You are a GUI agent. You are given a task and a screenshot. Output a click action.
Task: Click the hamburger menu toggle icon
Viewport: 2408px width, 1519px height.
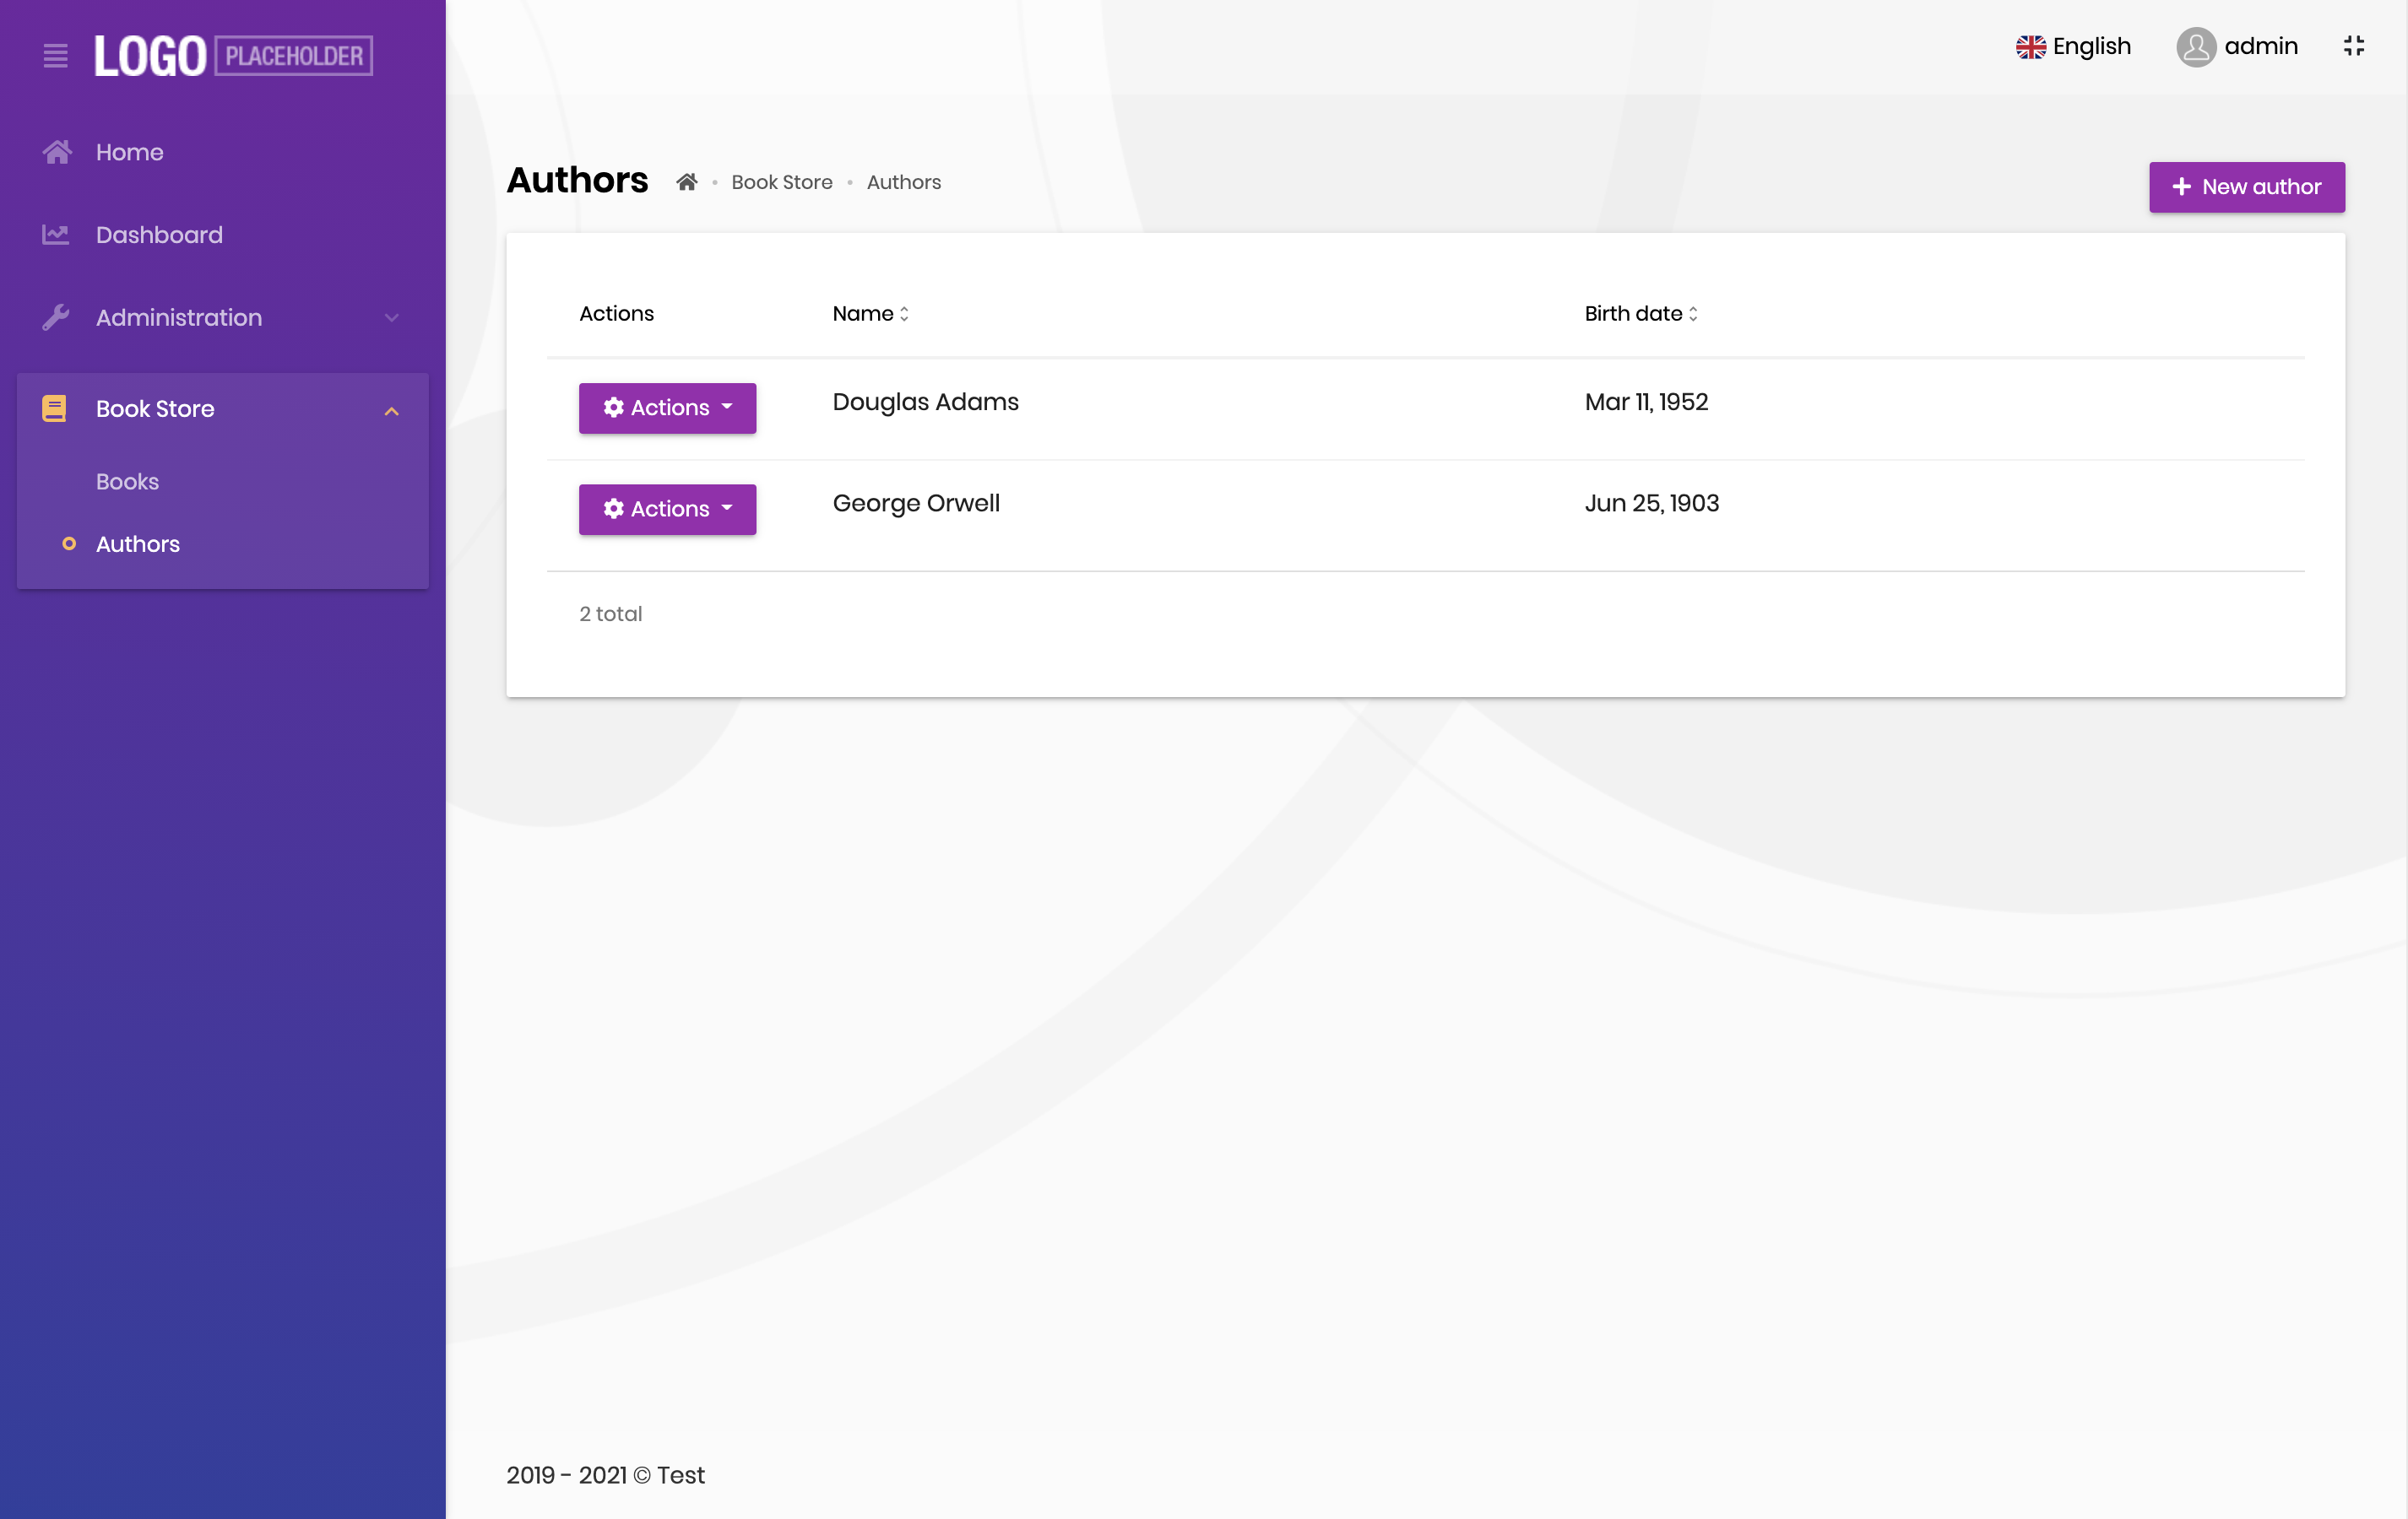click(56, 56)
